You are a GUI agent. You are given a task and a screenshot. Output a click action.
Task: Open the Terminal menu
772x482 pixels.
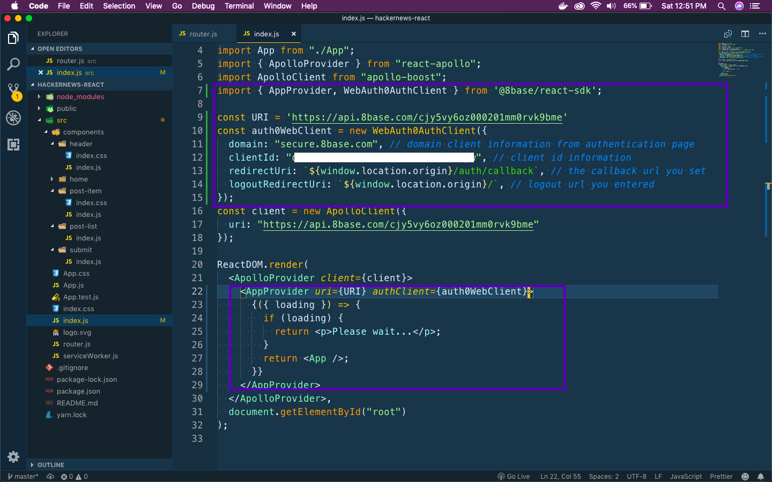239,6
